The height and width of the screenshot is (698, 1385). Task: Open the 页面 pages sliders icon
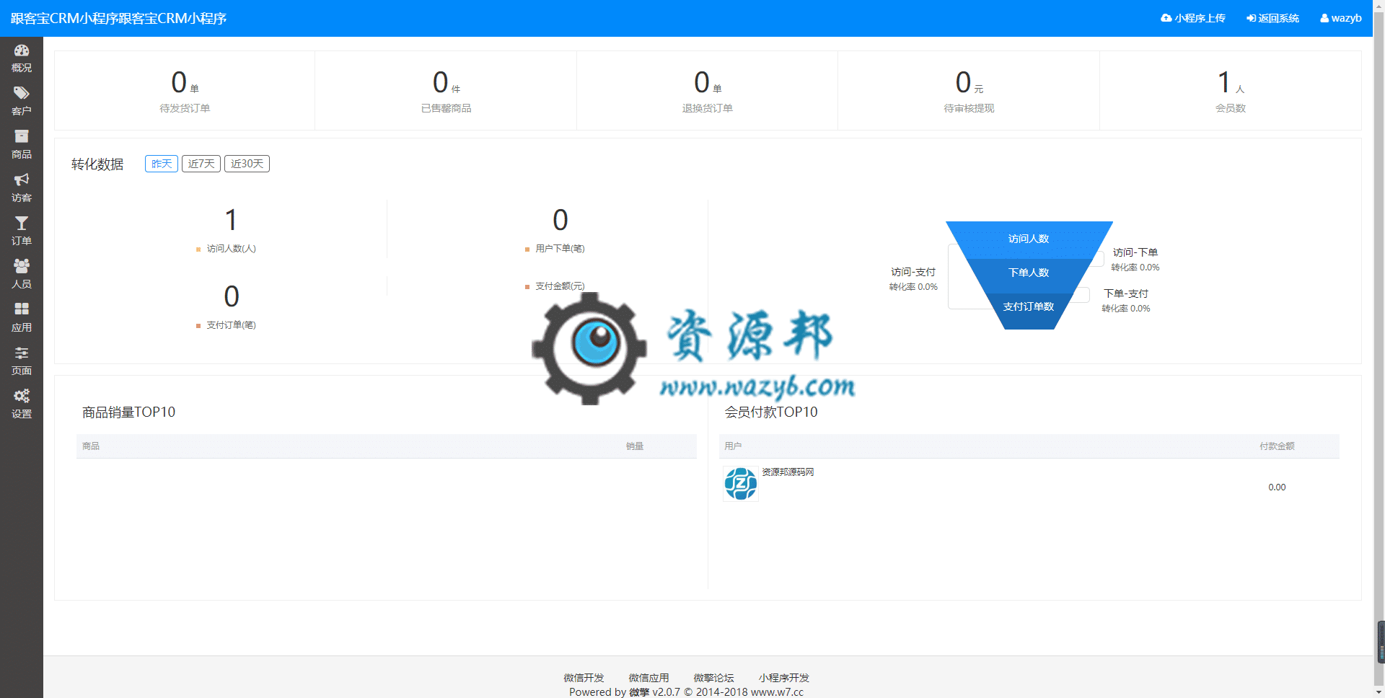point(22,353)
